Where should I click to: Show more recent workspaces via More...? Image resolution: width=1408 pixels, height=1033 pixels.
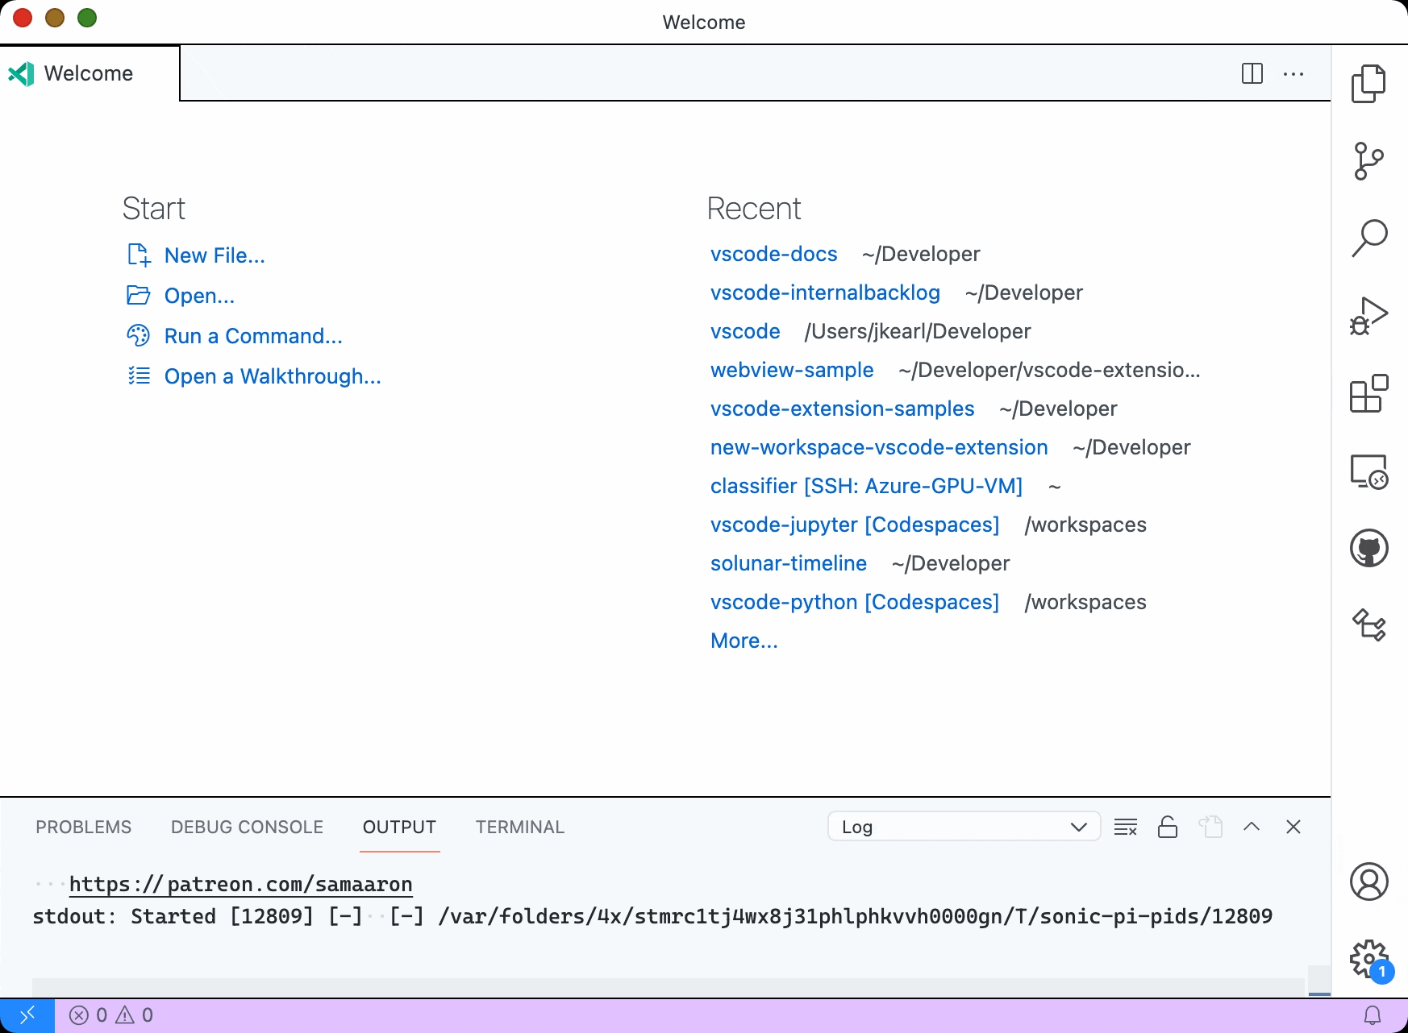(x=744, y=640)
